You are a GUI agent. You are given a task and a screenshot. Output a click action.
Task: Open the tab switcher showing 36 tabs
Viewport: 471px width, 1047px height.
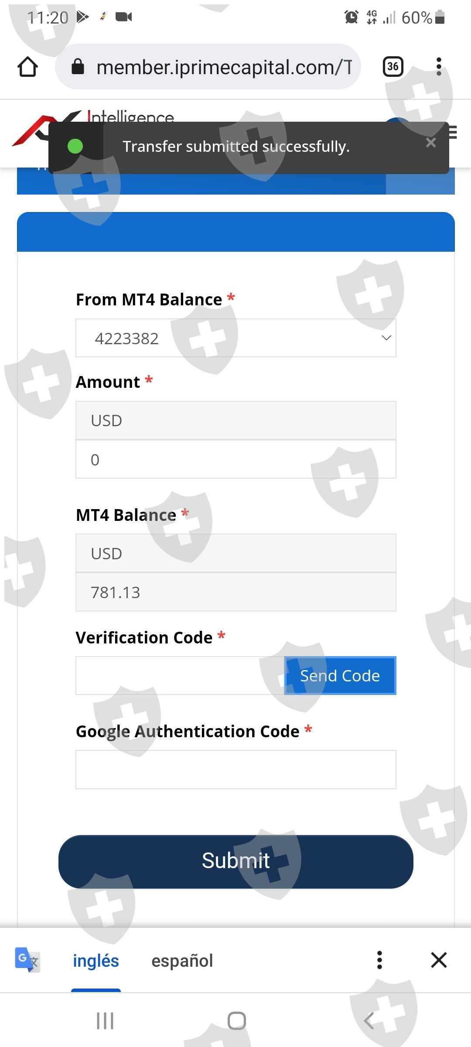pyautogui.click(x=392, y=67)
